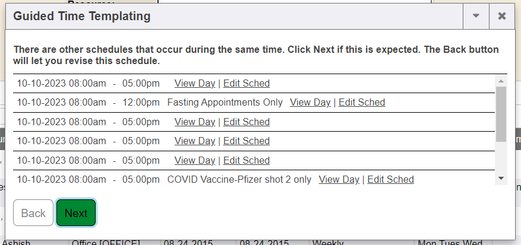Click the schedule list scrollbar thumb
The height and width of the screenshot is (245, 521).
(x=501, y=113)
